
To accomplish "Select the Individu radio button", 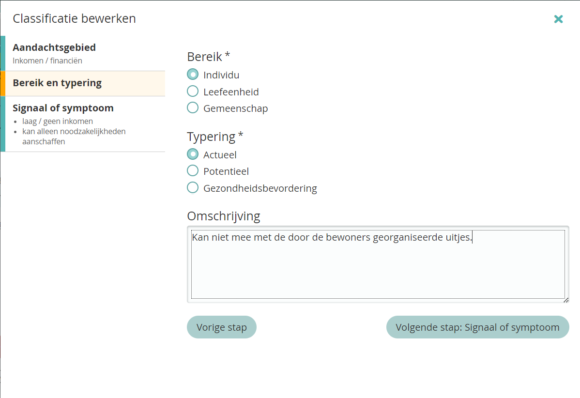I will (193, 75).
